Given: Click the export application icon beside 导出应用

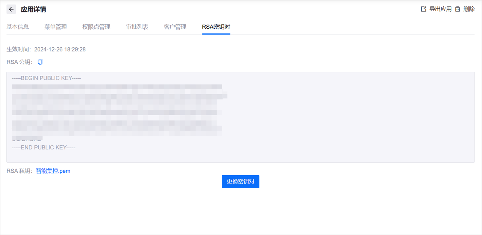Looking at the screenshot, I should click(423, 9).
